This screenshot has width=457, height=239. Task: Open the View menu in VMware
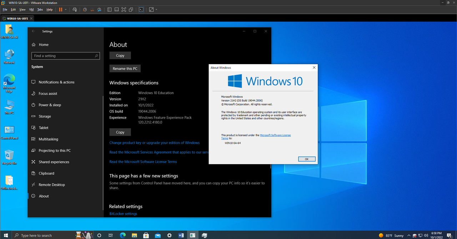click(22, 10)
